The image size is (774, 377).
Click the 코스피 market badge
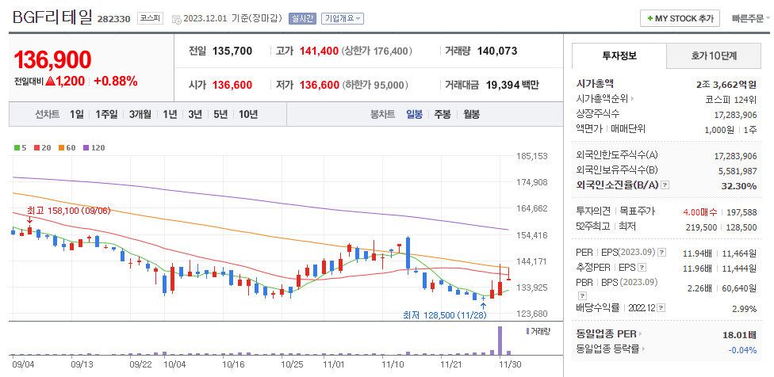point(150,19)
